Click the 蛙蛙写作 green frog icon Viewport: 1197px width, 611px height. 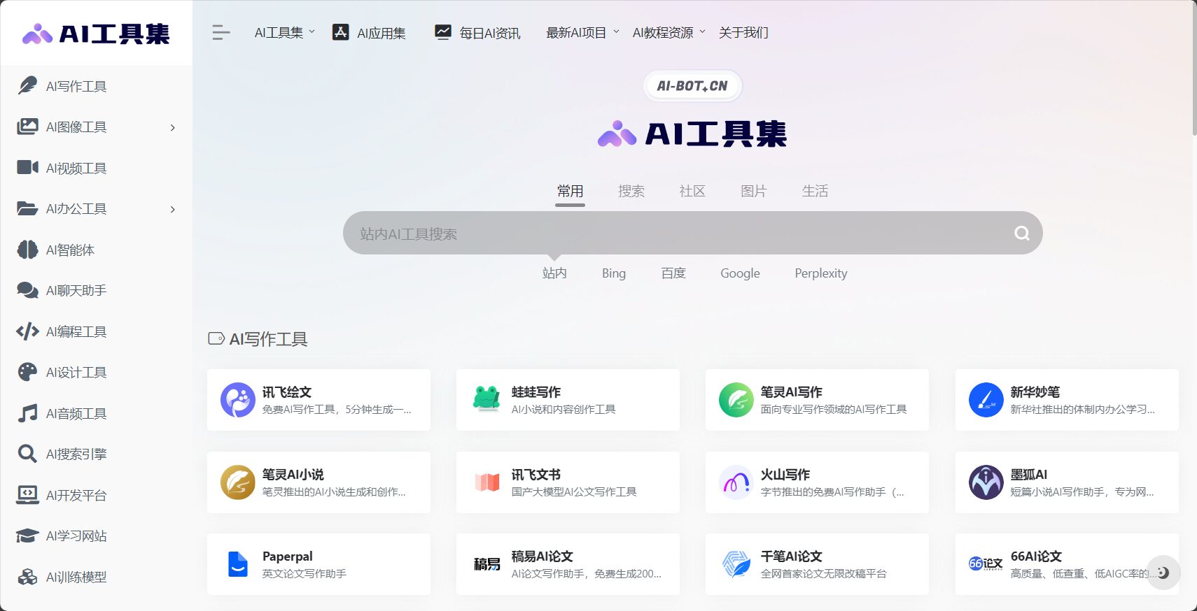486,399
